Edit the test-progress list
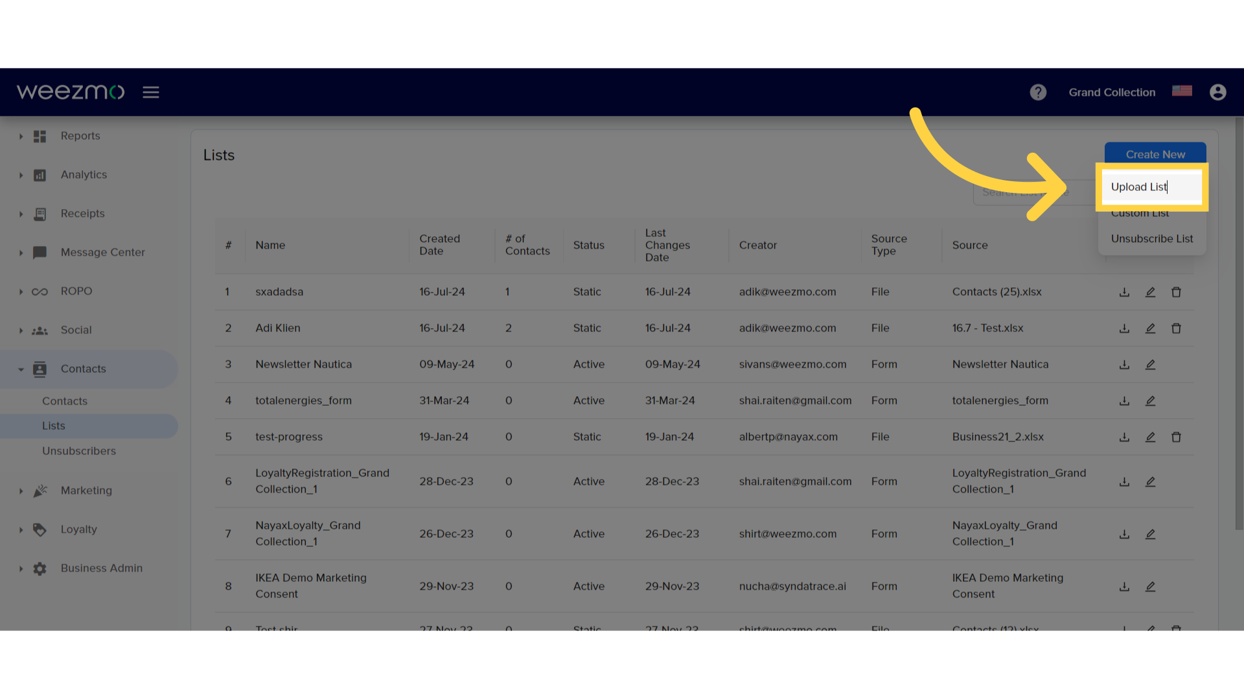1244x699 pixels. click(1150, 437)
